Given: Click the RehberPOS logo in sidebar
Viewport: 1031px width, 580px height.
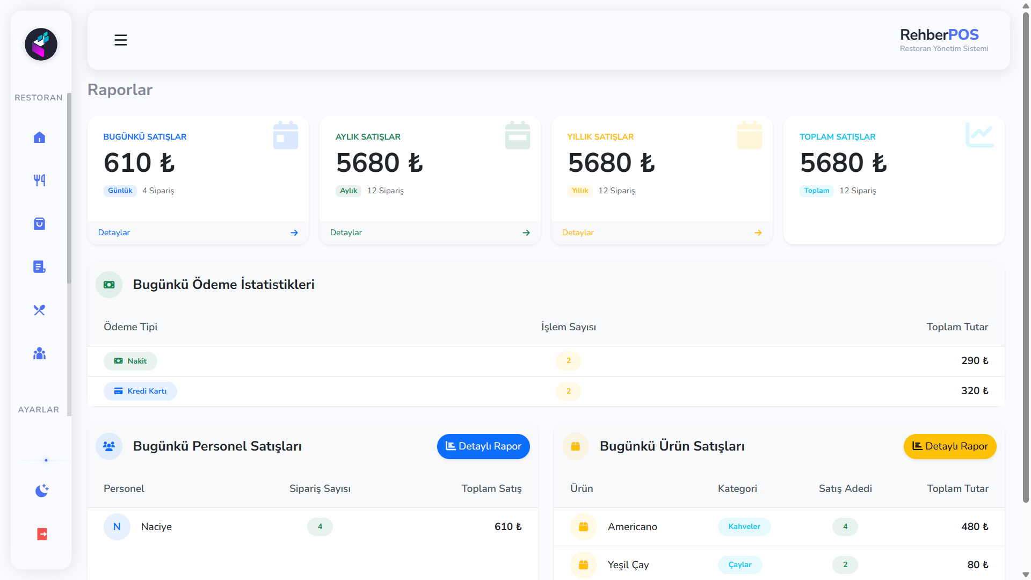Looking at the screenshot, I should (x=41, y=45).
